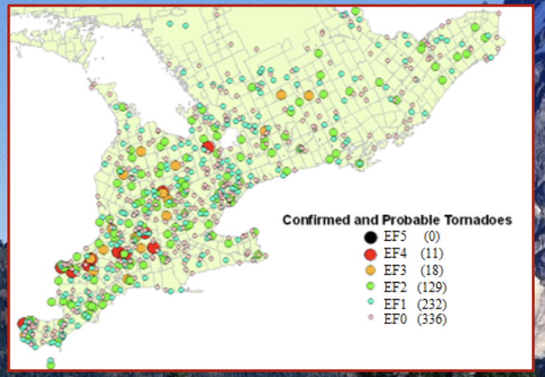Click the "(0)" count beside EF5

[x=432, y=236]
